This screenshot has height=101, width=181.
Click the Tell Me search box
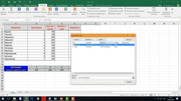click(x=104, y=5)
